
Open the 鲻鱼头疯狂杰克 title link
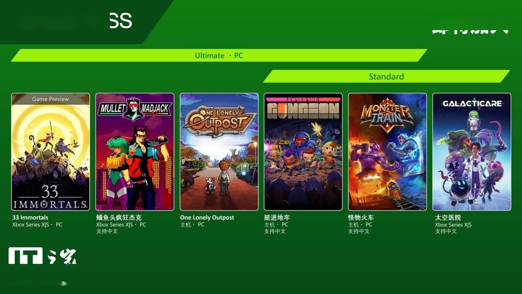click(119, 217)
